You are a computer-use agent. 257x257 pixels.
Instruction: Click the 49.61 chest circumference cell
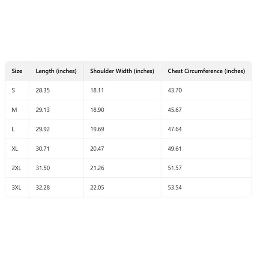coord(175,149)
